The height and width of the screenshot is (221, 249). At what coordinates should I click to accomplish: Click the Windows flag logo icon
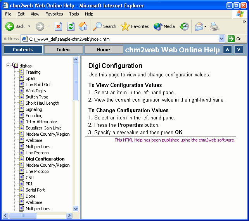click(240, 14)
